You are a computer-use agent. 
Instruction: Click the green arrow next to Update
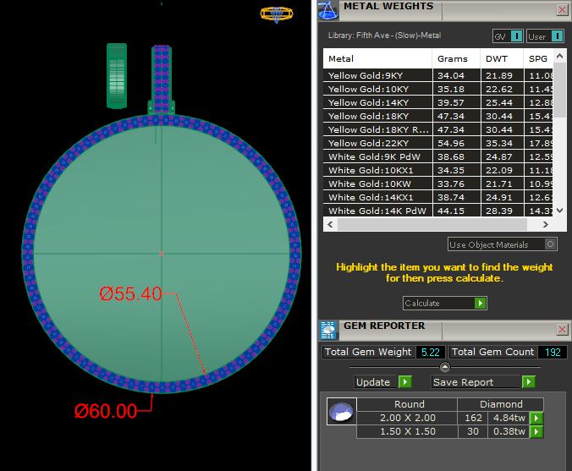(x=404, y=382)
